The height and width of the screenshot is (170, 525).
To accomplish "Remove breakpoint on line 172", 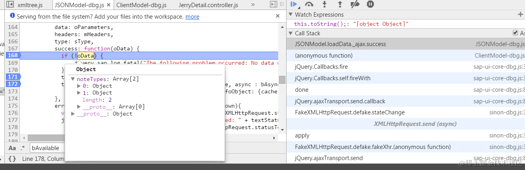I will click(x=13, y=84).
